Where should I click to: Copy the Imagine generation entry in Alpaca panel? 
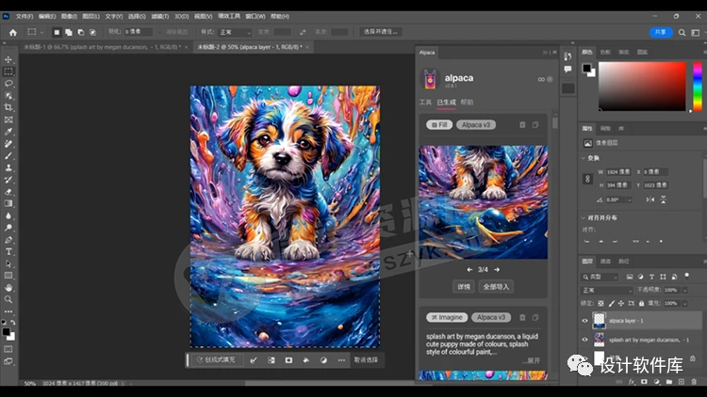click(x=535, y=317)
